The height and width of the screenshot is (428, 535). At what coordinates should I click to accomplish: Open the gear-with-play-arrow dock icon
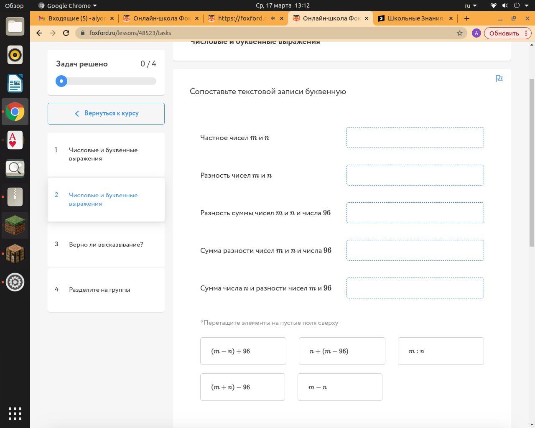pyautogui.click(x=15, y=282)
